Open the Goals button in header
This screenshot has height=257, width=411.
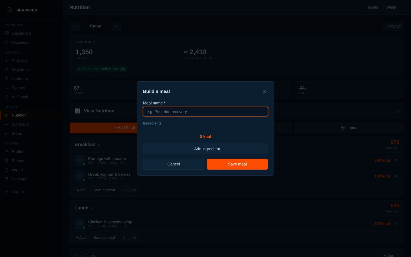point(373,7)
